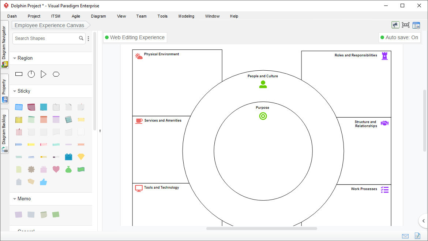The height and width of the screenshot is (241, 428).
Task: Choose the orange header sticky note
Action: coord(44,119)
